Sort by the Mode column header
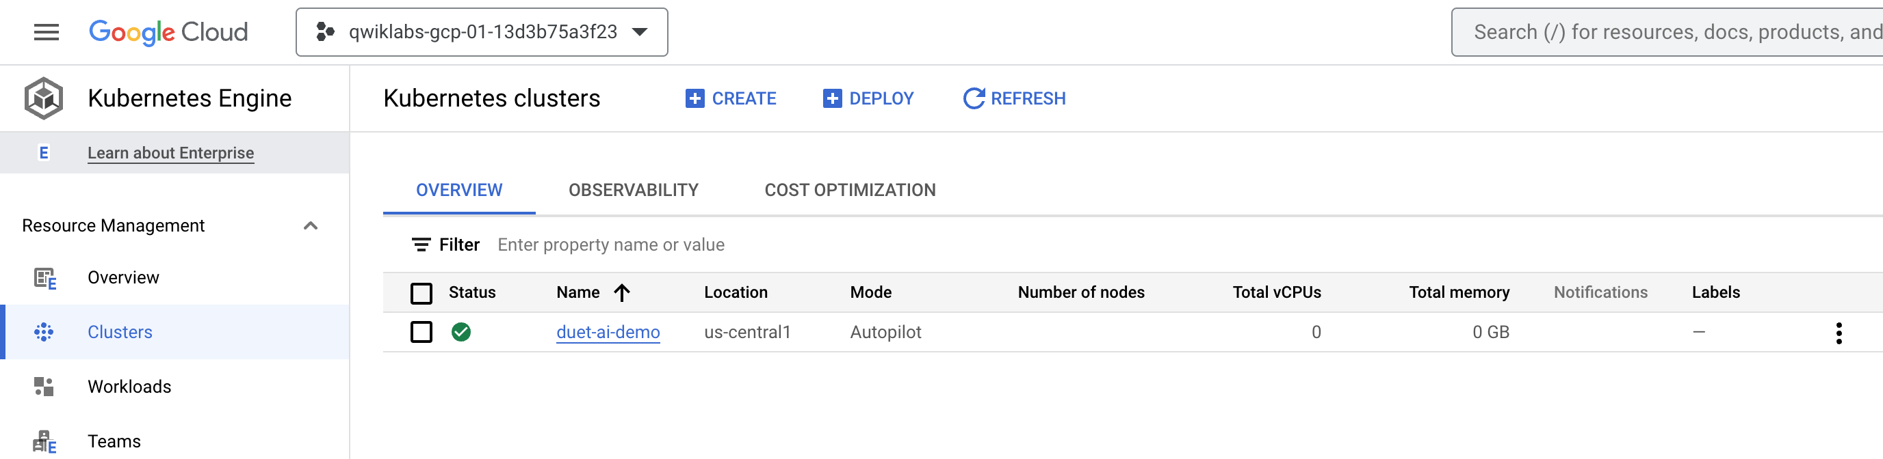Viewport: 1883px width, 459px height. (x=870, y=292)
